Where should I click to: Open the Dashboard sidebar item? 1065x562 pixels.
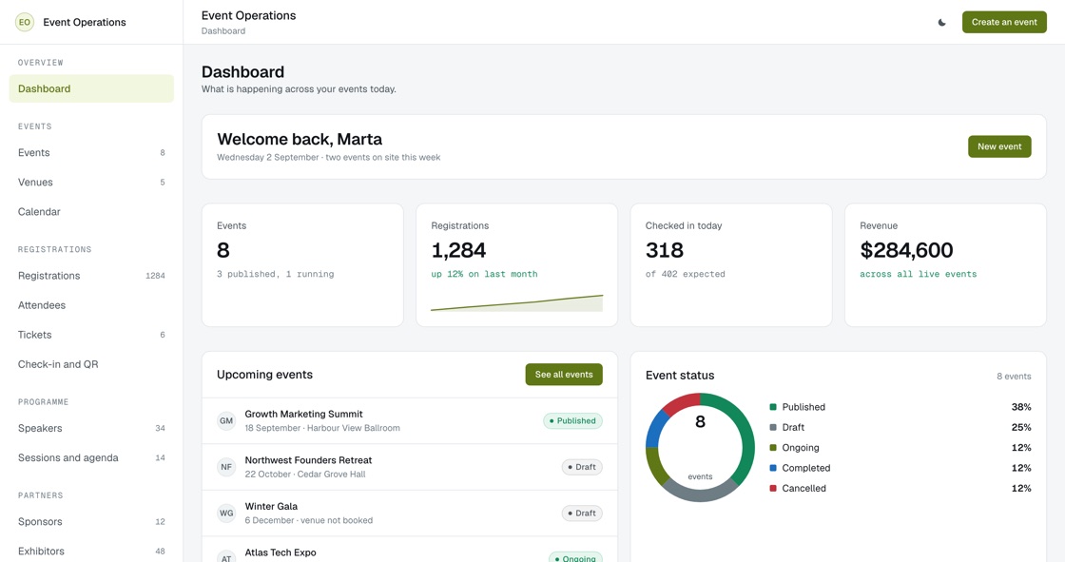(91, 88)
